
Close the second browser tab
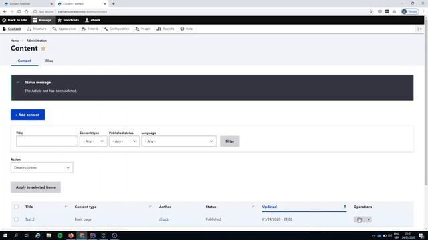tap(105, 4)
